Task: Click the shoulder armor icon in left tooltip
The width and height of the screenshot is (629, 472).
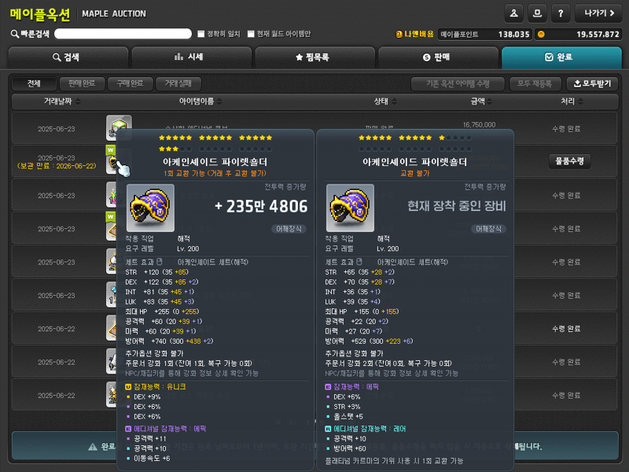Action: [x=150, y=208]
